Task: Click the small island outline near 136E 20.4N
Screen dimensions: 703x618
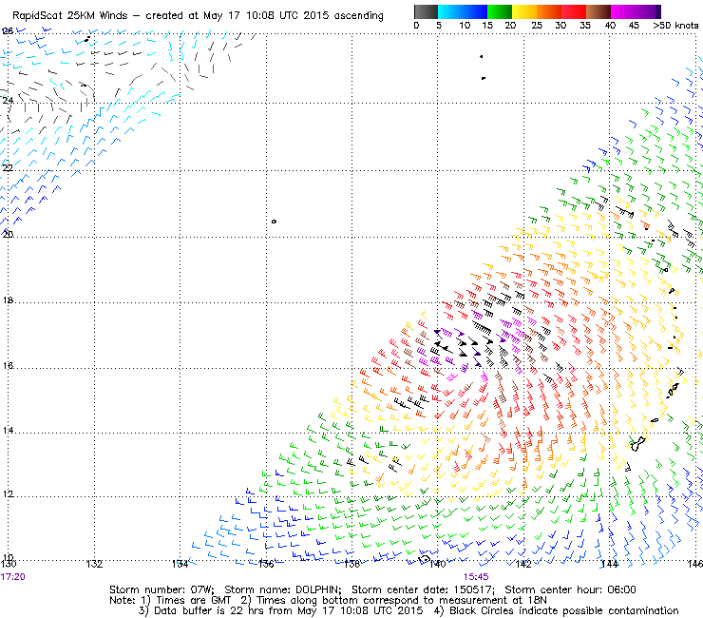Action: tap(274, 222)
